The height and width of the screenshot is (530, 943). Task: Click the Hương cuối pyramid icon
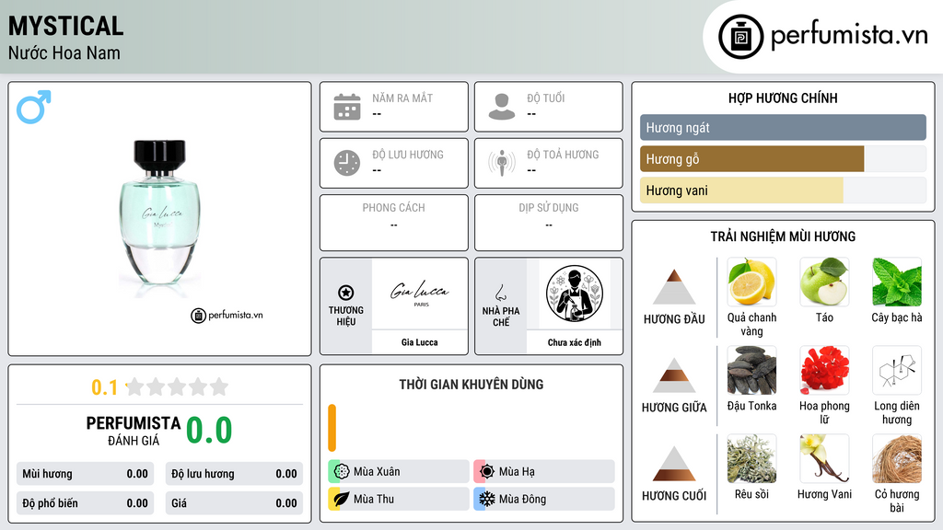pyautogui.click(x=674, y=464)
